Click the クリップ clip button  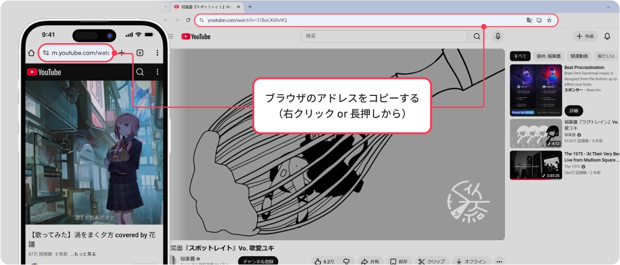[x=432, y=261]
